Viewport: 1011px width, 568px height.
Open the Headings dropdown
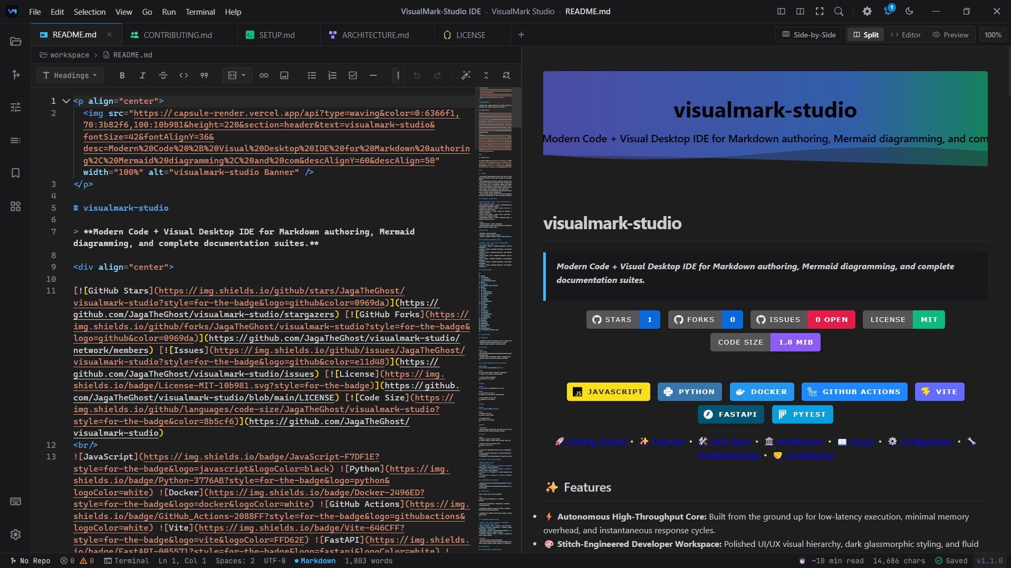pyautogui.click(x=70, y=75)
